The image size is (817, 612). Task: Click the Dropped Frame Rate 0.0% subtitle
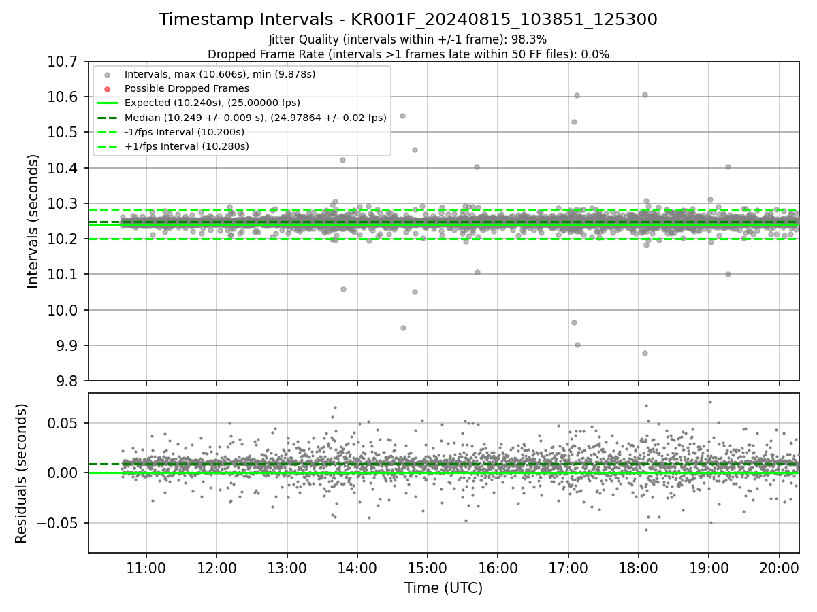tap(408, 54)
